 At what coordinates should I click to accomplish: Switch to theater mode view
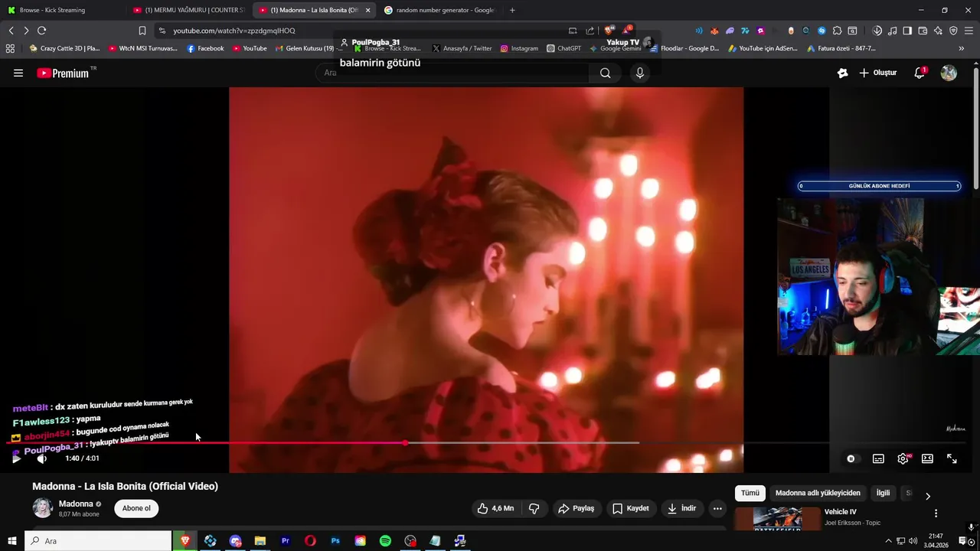click(x=927, y=458)
